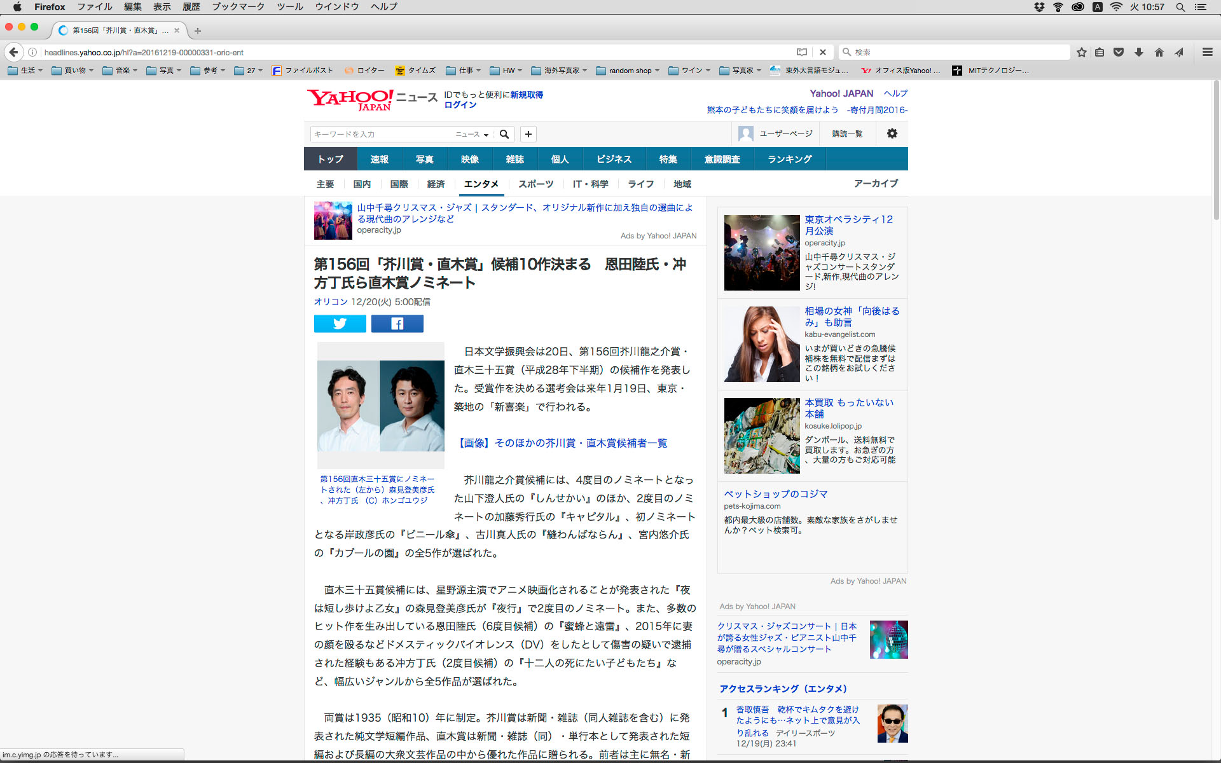Open downloads arrow icon in toolbar

click(x=1139, y=52)
